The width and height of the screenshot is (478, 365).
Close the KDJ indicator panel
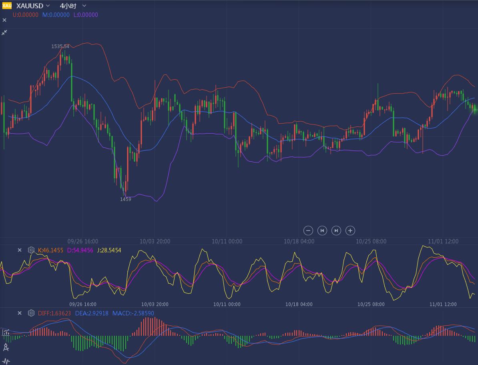tap(20, 250)
